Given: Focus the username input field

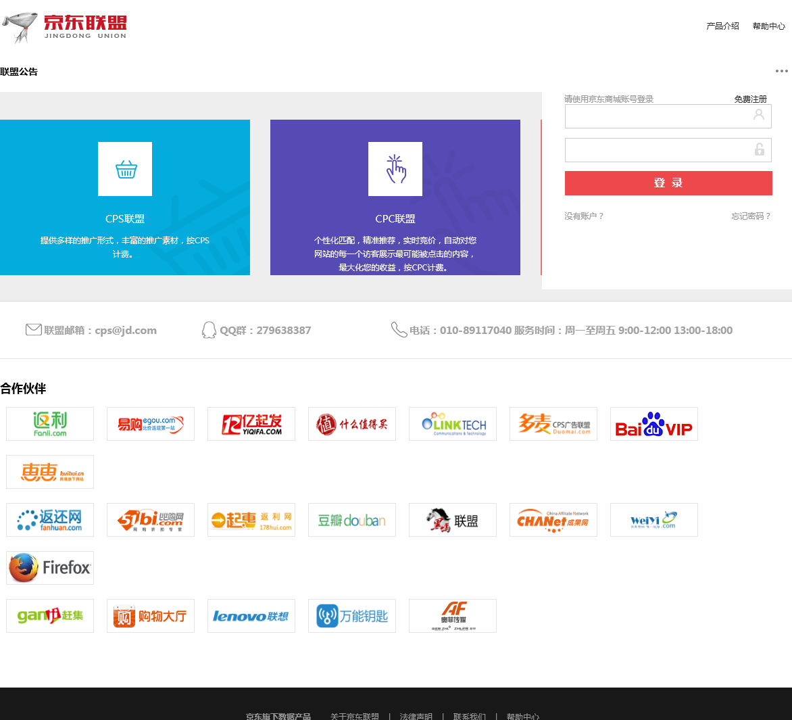Looking at the screenshot, I should [668, 116].
